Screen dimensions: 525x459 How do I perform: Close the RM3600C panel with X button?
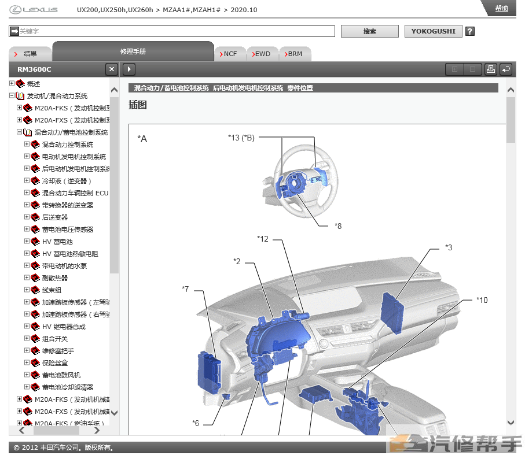(112, 69)
